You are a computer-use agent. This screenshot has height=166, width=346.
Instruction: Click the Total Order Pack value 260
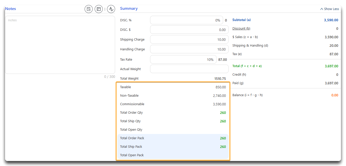coord(223,138)
